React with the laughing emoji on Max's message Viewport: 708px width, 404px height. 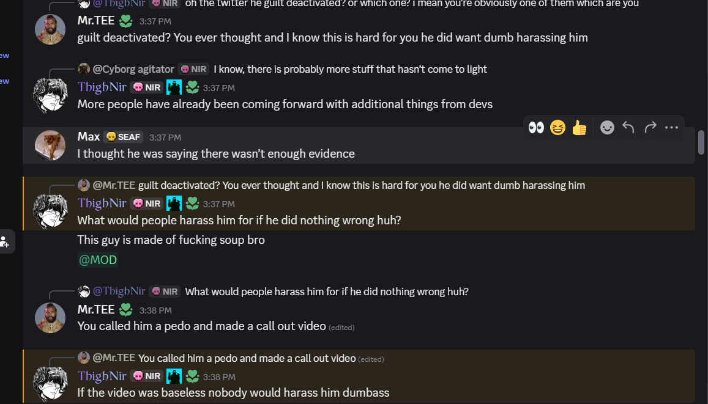tap(557, 128)
